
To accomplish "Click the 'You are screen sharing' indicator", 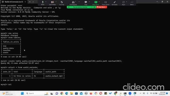I will coord(80,7).
